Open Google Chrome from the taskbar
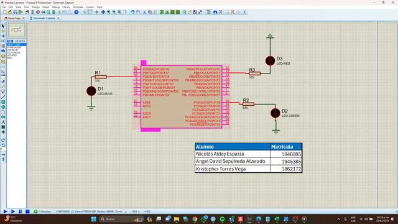This screenshot has height=224, width=398. [x=195, y=219]
